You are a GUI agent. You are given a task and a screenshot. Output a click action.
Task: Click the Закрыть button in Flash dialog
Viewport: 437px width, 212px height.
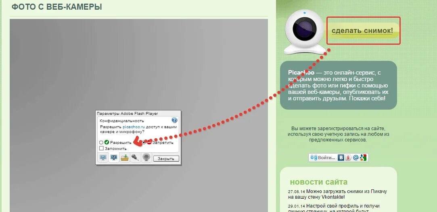[166, 158]
